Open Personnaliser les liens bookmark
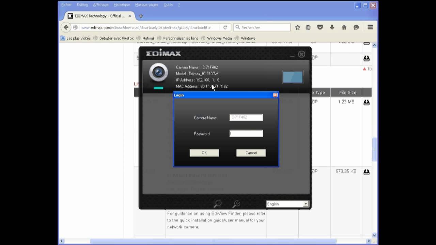This screenshot has width=436, height=245. 177,38
